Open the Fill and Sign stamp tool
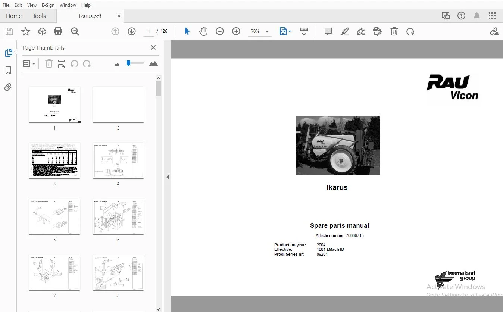The image size is (503, 312). tap(378, 31)
